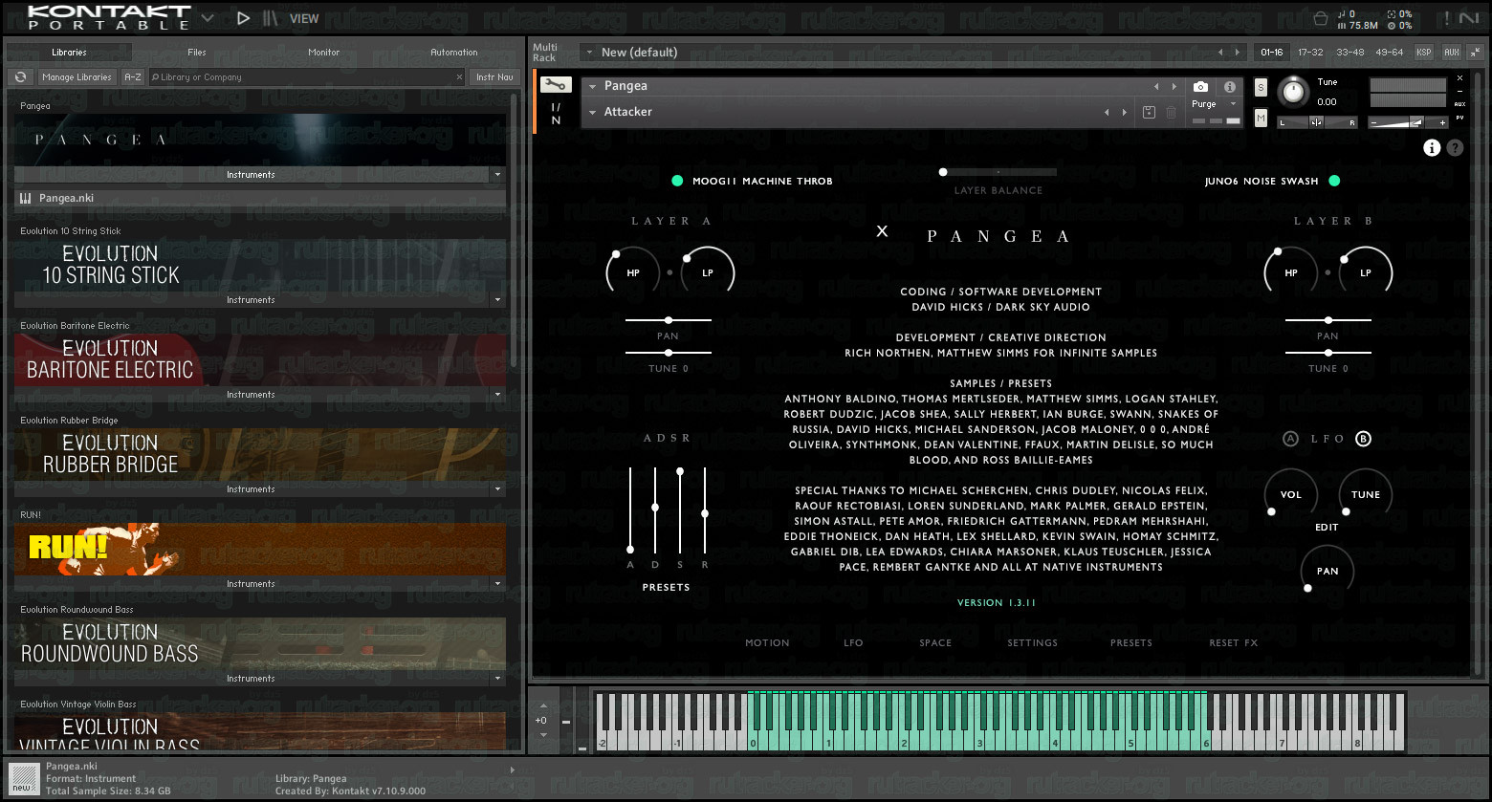Toggle the AUX outputs panel in rack header
This screenshot has width=1492, height=802.
[x=1452, y=53]
